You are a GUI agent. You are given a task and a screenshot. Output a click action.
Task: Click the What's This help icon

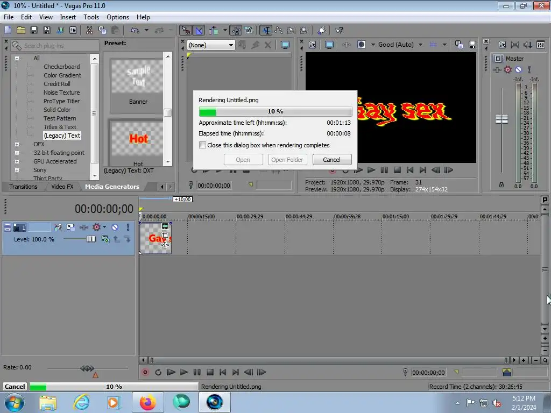point(339,31)
